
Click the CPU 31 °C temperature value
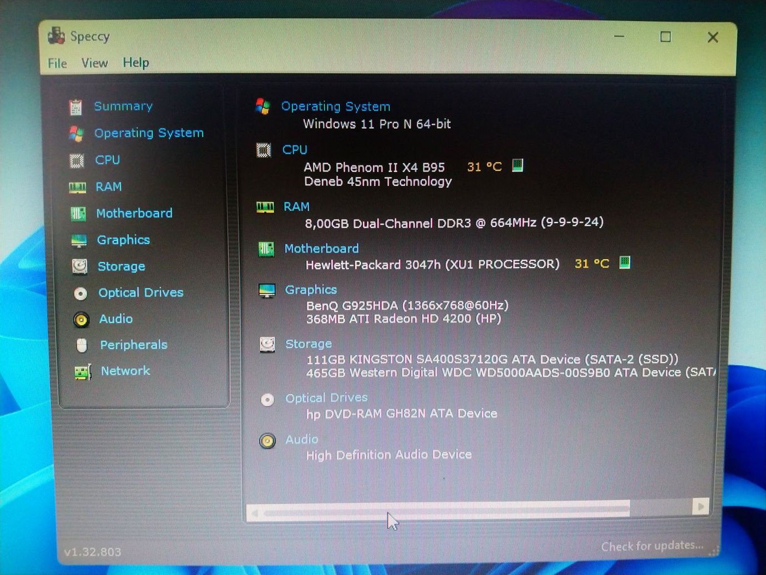tap(484, 167)
